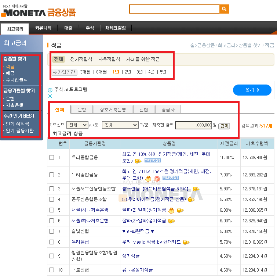
Task: Open 인기 금융기관 in the sidebar
Action: point(19,130)
